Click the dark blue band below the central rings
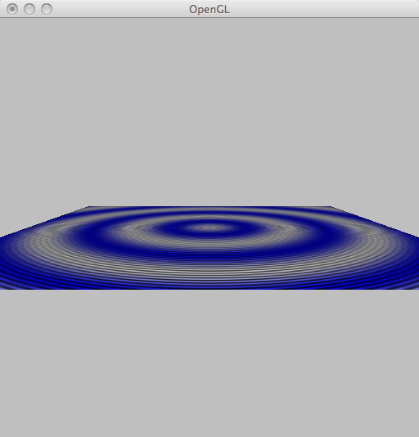419x437 pixels. [x=209, y=255]
